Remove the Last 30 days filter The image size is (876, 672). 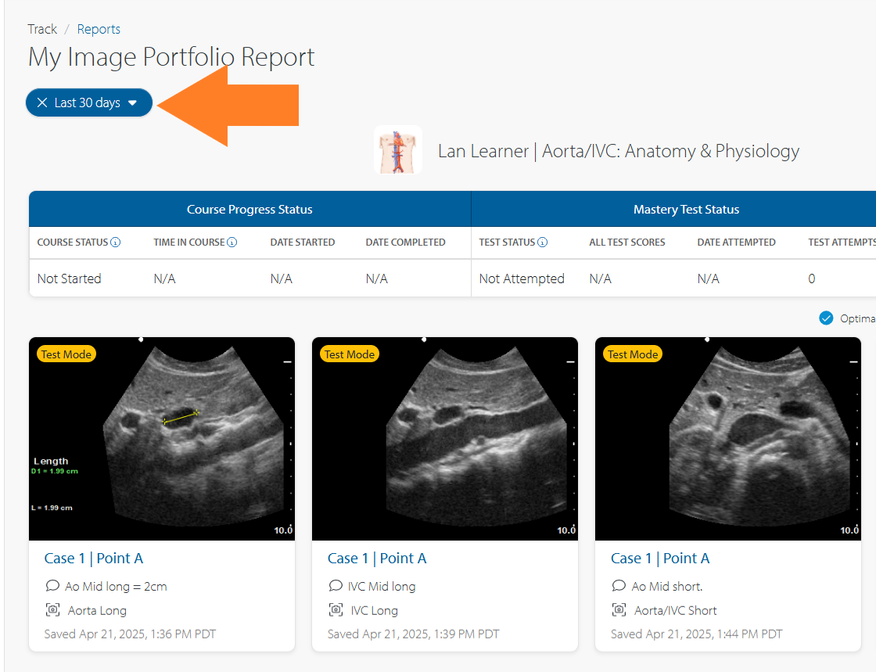pyautogui.click(x=42, y=102)
